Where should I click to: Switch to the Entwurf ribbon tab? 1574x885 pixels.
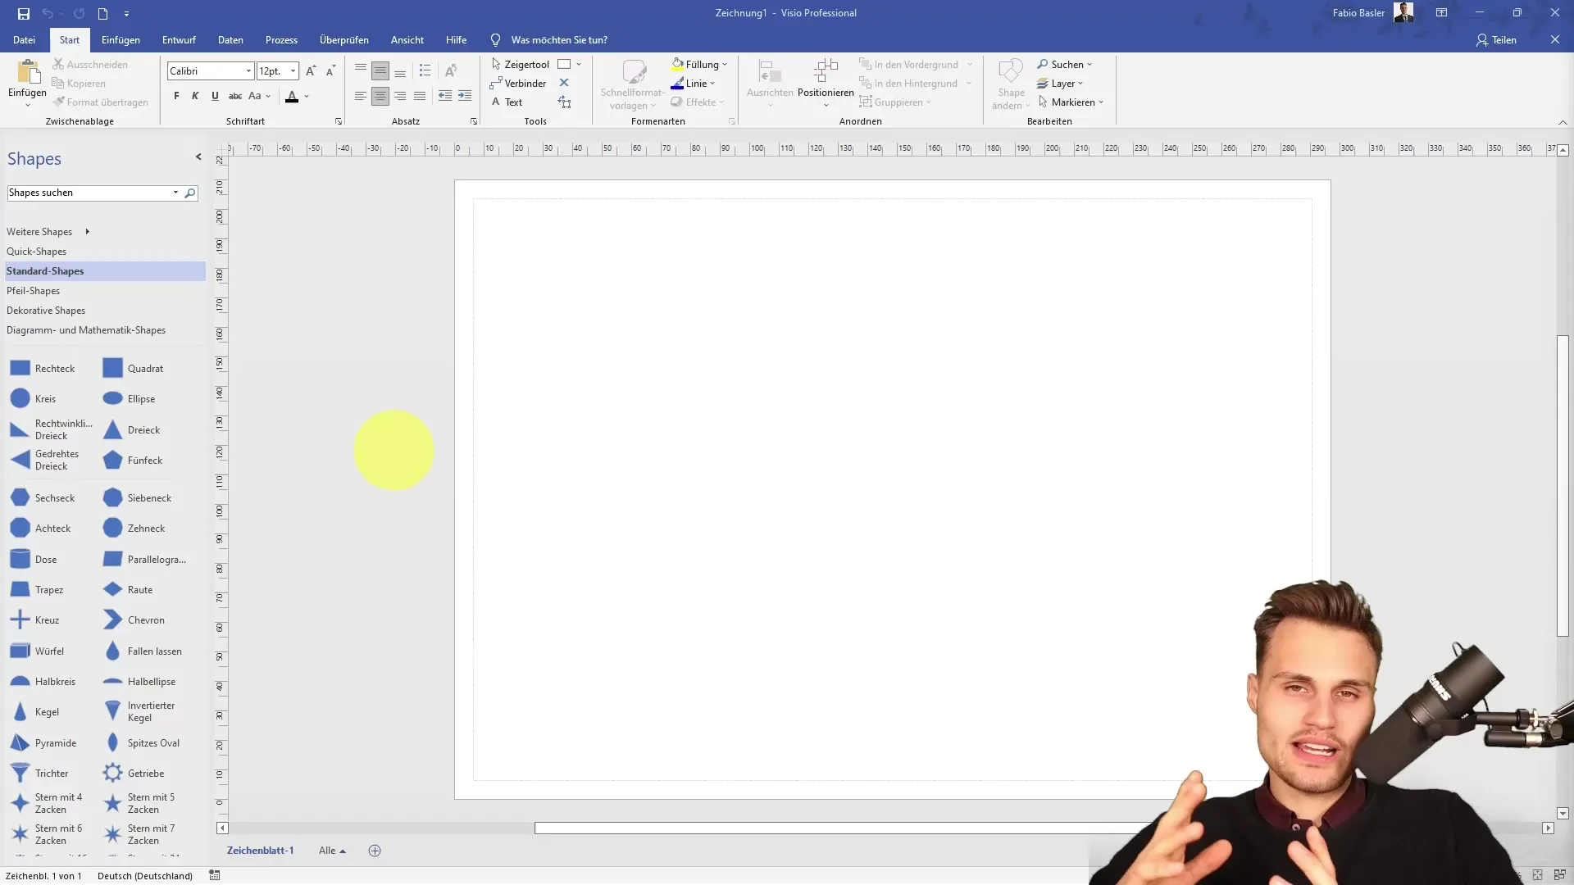179,39
